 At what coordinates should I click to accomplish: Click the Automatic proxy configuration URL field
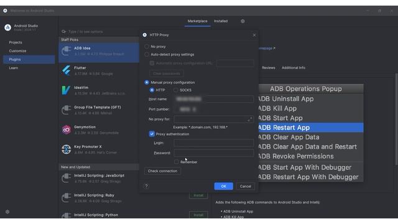coord(235,63)
